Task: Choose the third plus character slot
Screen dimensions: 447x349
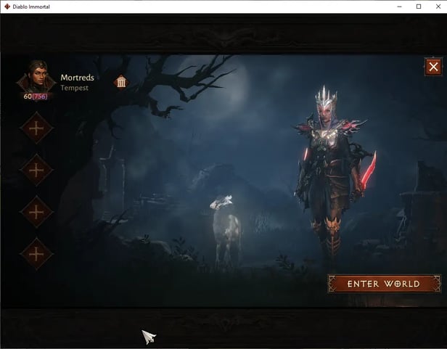Action: [36, 212]
